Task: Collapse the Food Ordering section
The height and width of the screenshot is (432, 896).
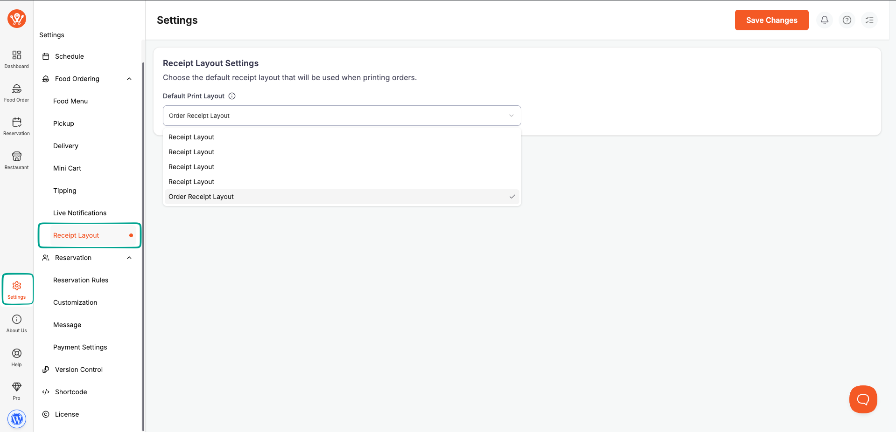Action: tap(129, 78)
